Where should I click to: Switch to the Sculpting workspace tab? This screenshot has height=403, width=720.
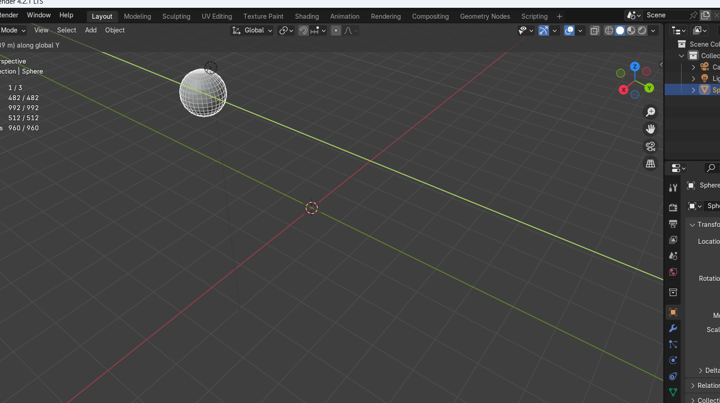(x=176, y=16)
